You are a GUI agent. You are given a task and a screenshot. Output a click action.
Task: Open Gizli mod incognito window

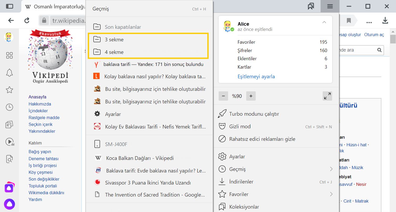click(x=276, y=126)
